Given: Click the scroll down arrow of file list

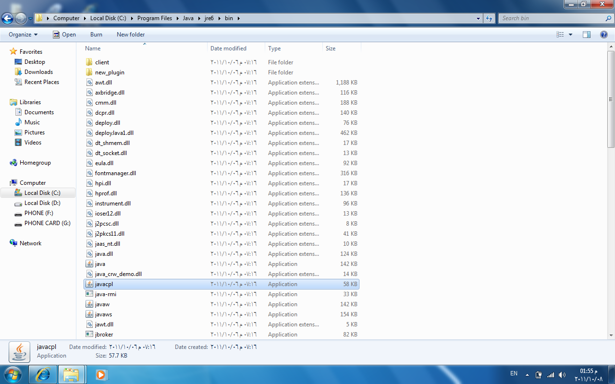Looking at the screenshot, I should [x=611, y=335].
